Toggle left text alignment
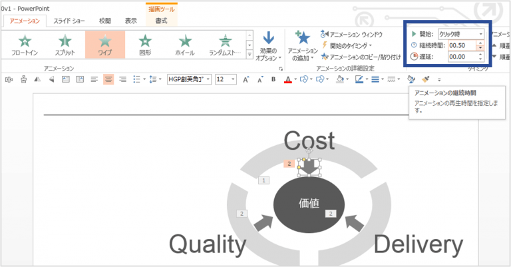 pyautogui.click(x=94, y=80)
